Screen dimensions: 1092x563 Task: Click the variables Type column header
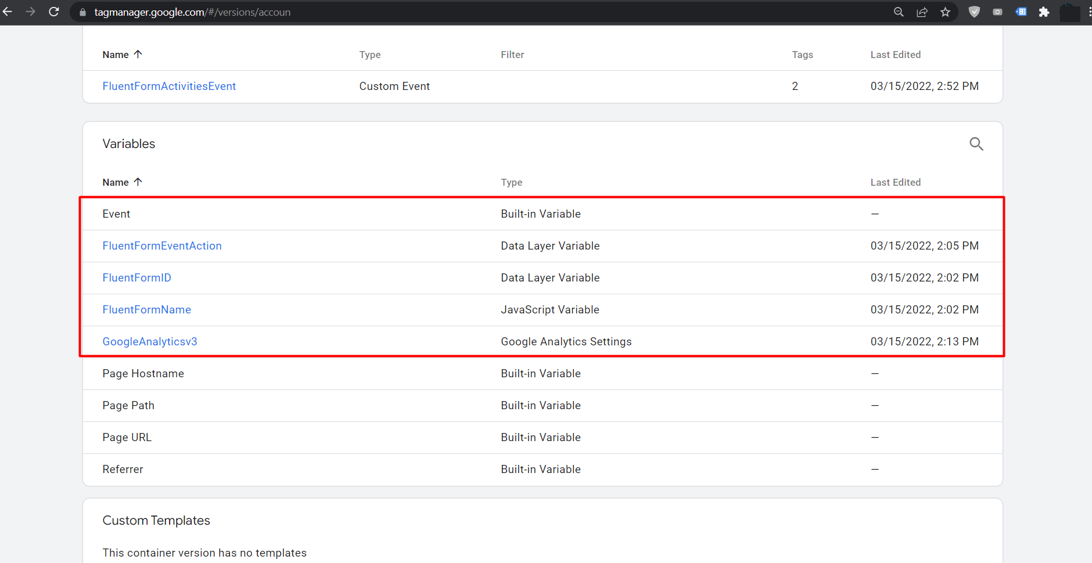[511, 182]
